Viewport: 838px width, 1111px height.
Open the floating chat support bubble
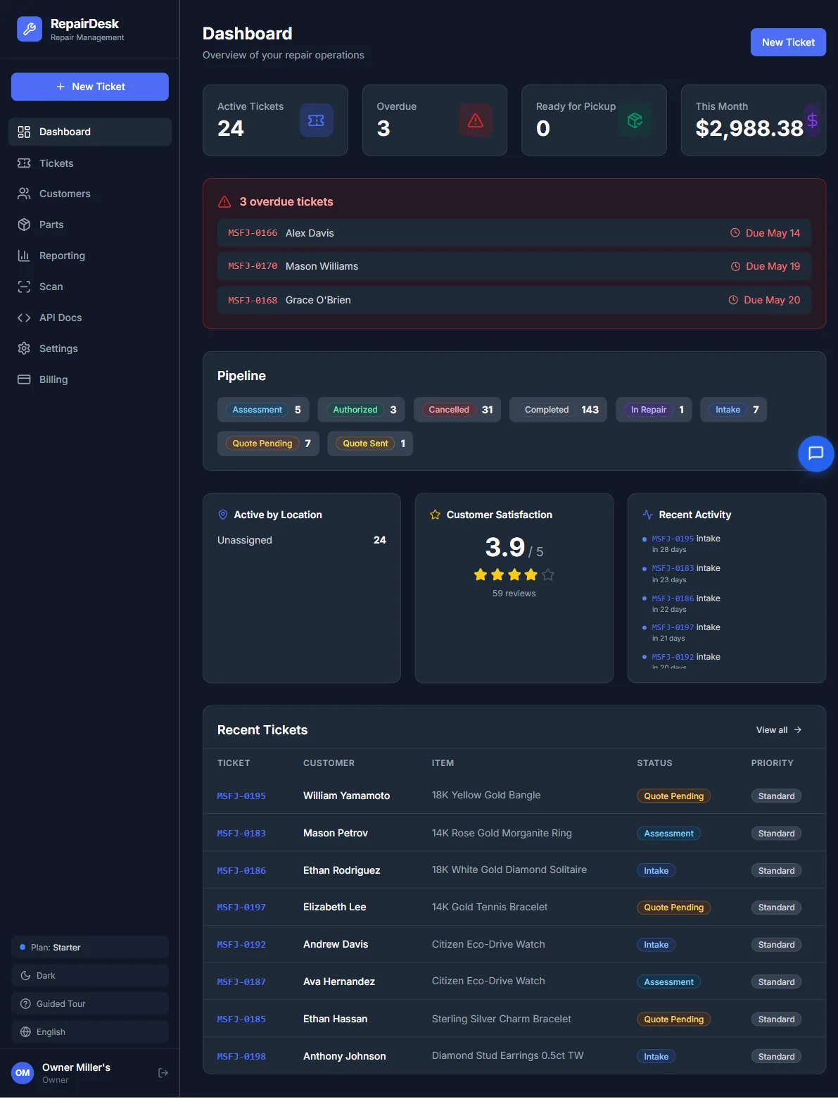pyautogui.click(x=815, y=453)
